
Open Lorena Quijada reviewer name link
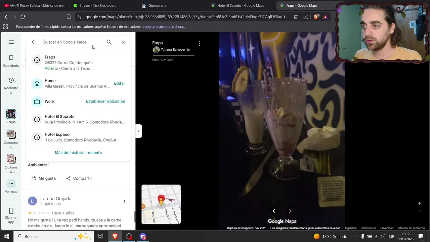56,199
